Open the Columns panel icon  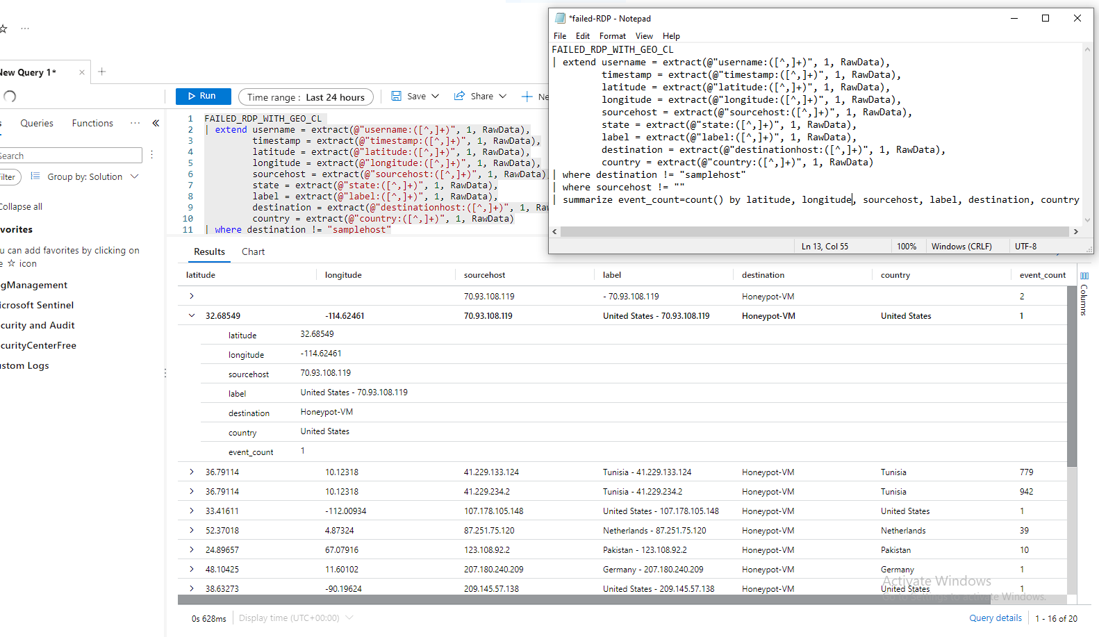click(x=1084, y=276)
